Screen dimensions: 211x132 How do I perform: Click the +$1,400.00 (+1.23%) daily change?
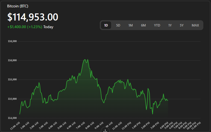tap(25, 27)
